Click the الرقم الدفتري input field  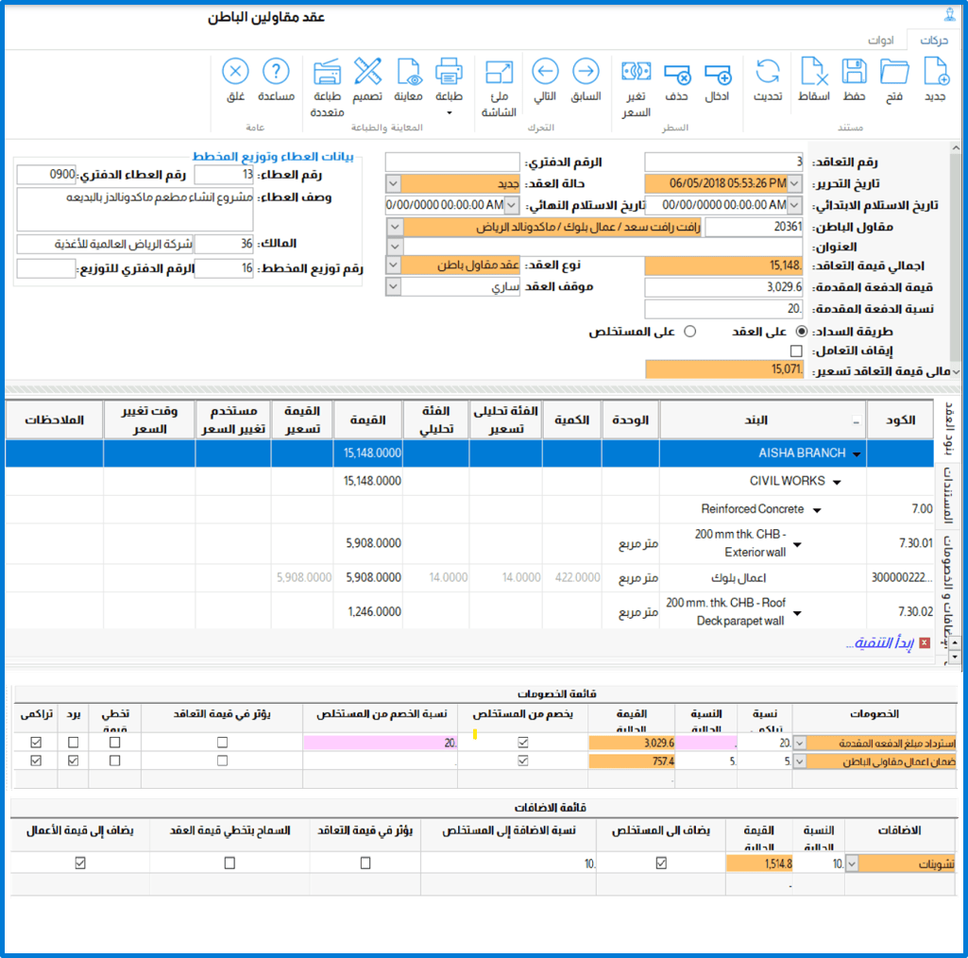click(x=452, y=162)
